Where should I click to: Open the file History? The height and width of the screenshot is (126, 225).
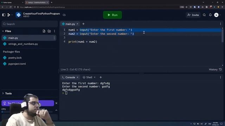pos(215,69)
